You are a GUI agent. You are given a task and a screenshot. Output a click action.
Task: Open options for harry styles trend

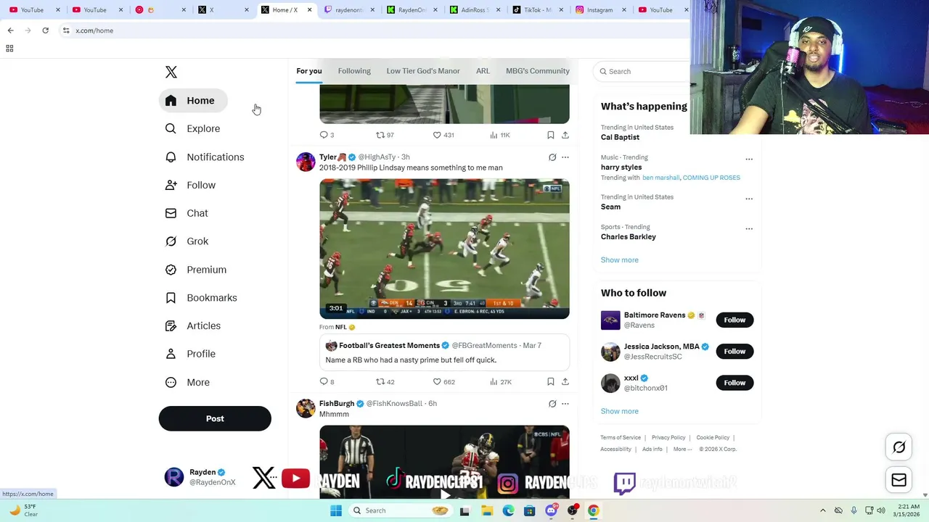click(749, 159)
